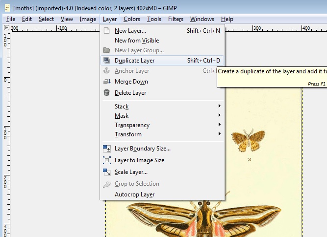Click the Scale Layer icon
This screenshot has height=237, width=327.
(107, 172)
